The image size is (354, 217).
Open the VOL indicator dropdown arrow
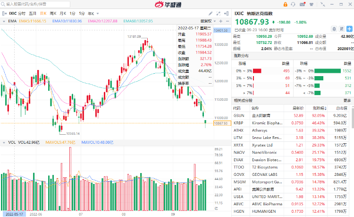pyautogui.click(x=4, y=143)
